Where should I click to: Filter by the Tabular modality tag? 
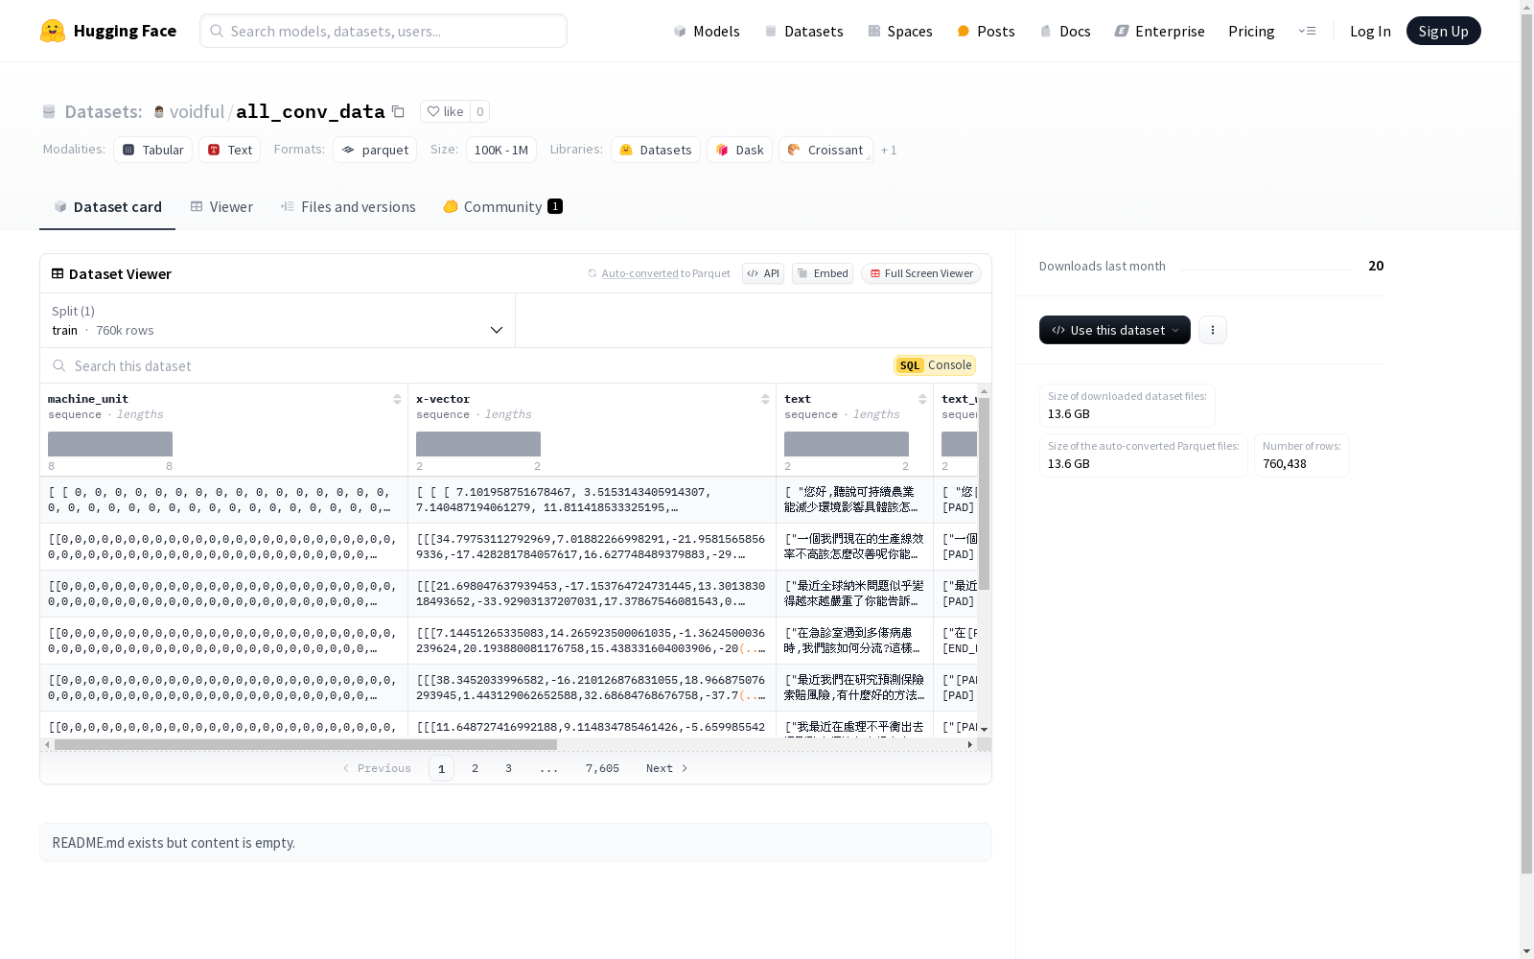[153, 150]
